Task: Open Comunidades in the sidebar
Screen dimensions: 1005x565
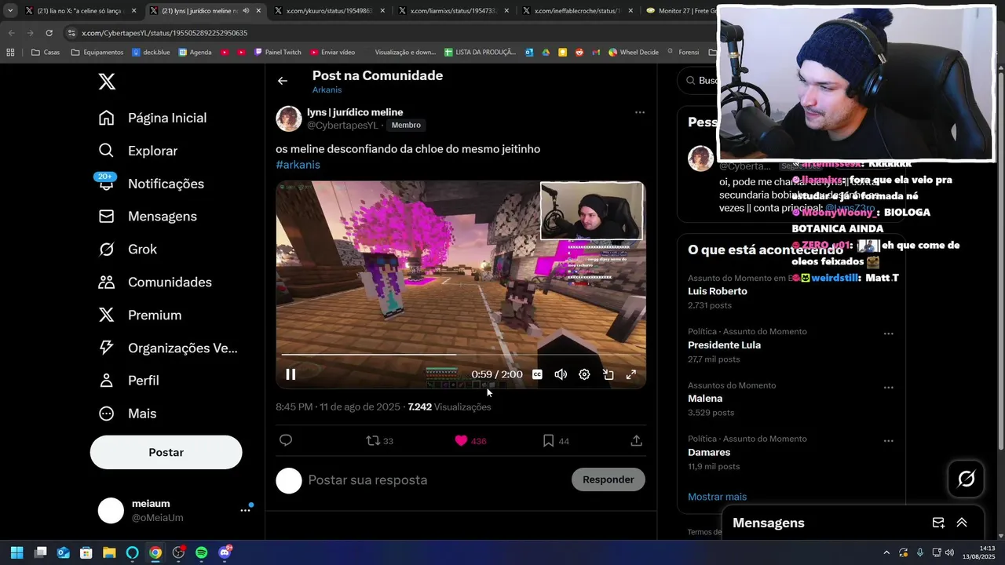Action: [x=156, y=282]
